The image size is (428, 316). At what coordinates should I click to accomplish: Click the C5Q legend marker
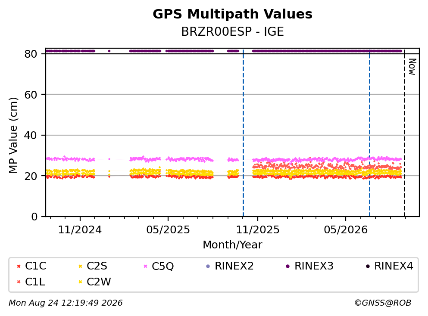(x=145, y=266)
